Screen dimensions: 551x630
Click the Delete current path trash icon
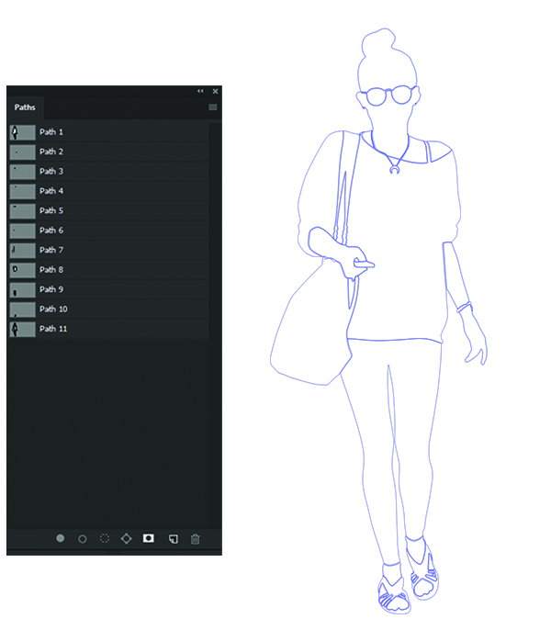pos(195,539)
